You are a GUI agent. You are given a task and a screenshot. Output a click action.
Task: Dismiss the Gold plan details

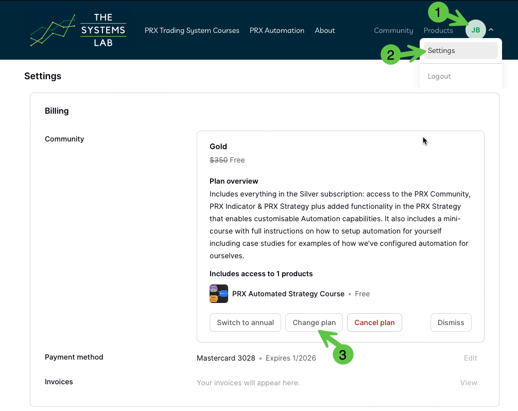coord(451,323)
